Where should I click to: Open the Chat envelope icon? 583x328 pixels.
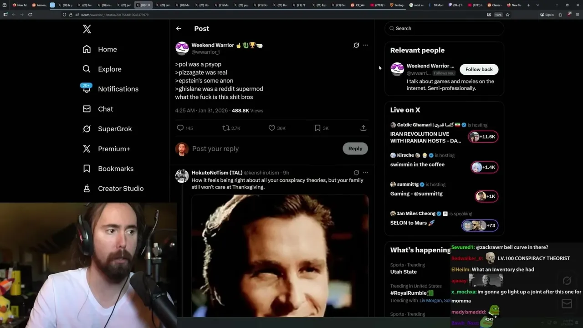[x=87, y=109]
